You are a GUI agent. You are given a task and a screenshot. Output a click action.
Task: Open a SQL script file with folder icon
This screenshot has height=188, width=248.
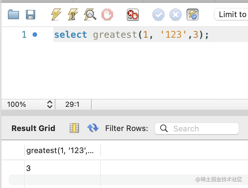pyautogui.click(x=14, y=15)
